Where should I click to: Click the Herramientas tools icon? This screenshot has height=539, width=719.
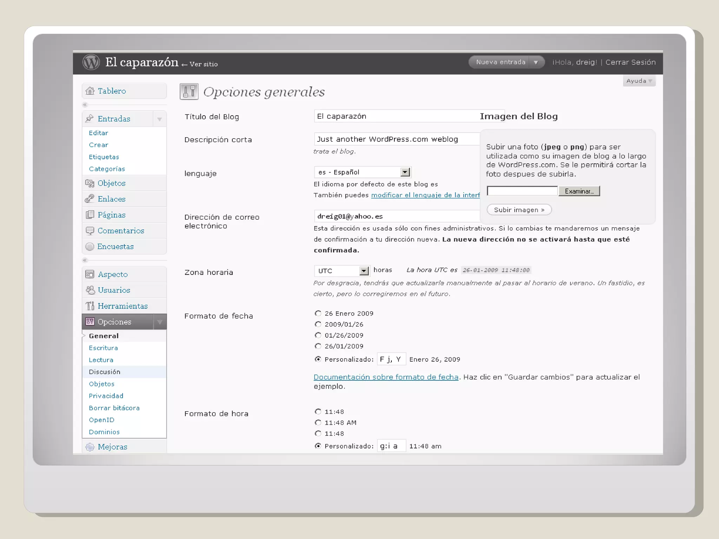[90, 306]
